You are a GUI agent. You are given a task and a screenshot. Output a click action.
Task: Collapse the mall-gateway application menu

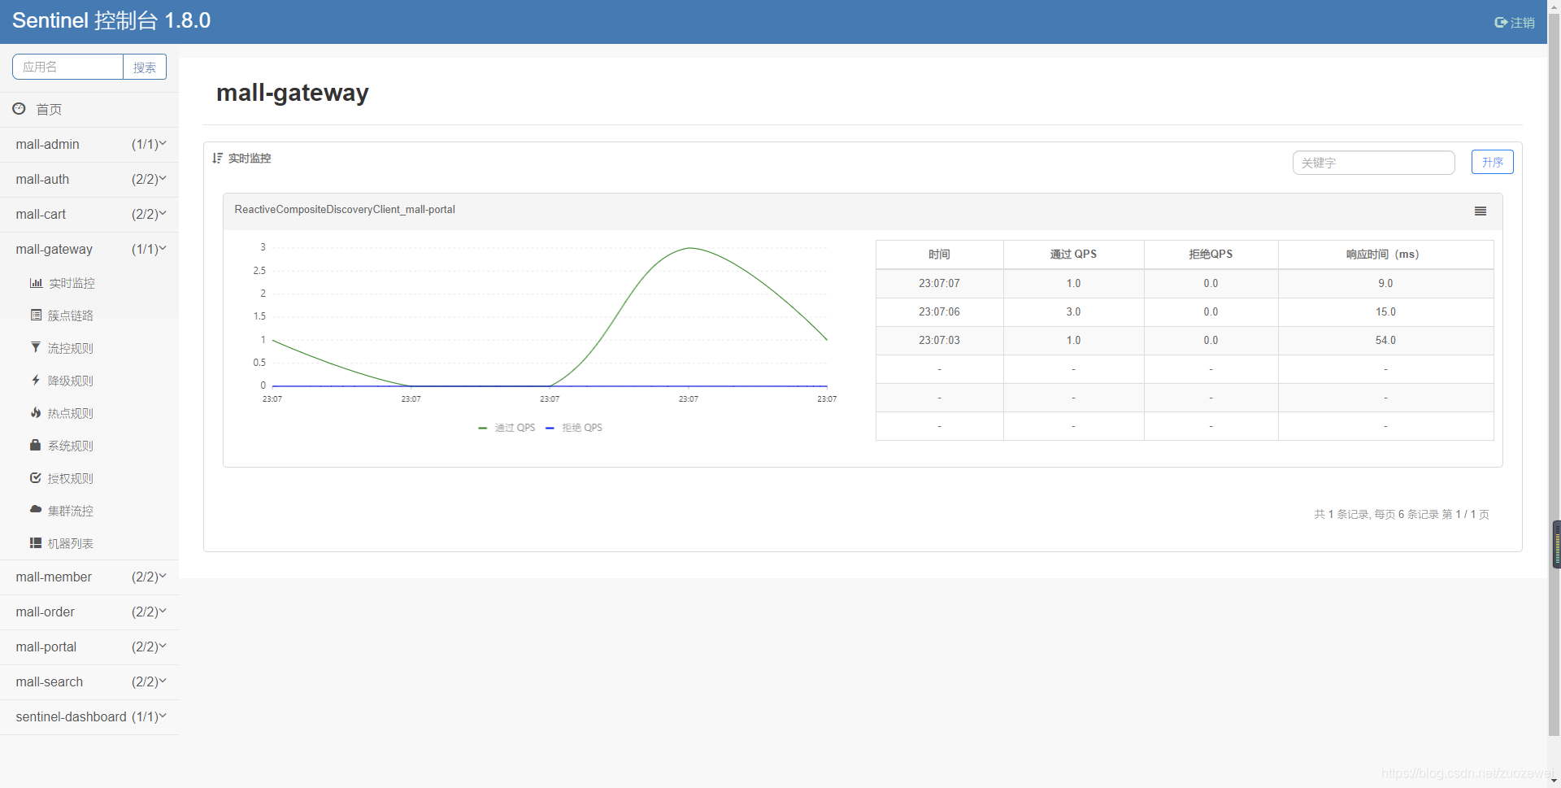(89, 250)
